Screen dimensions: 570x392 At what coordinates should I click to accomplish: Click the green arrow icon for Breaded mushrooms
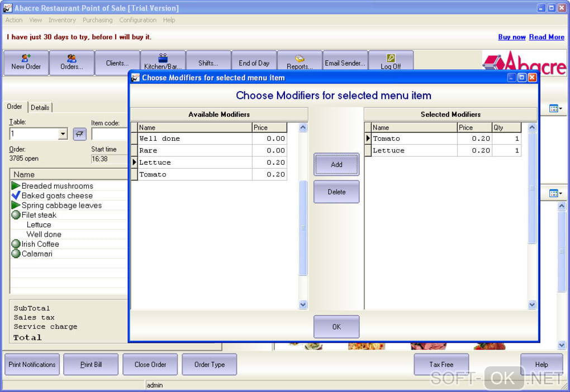16,185
